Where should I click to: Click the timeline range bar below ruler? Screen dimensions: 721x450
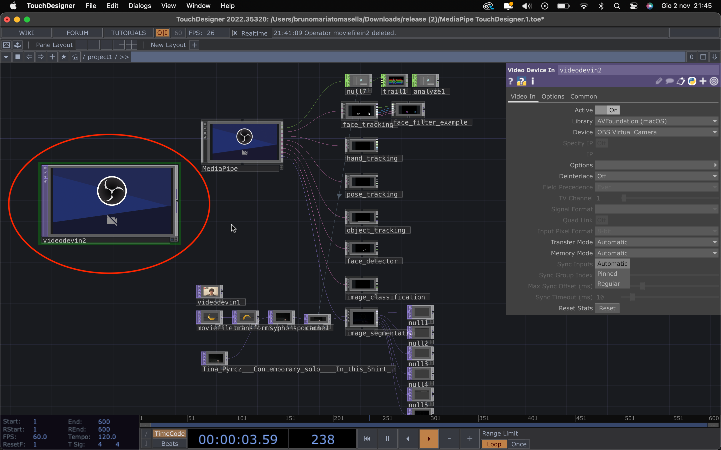pyautogui.click(x=429, y=425)
